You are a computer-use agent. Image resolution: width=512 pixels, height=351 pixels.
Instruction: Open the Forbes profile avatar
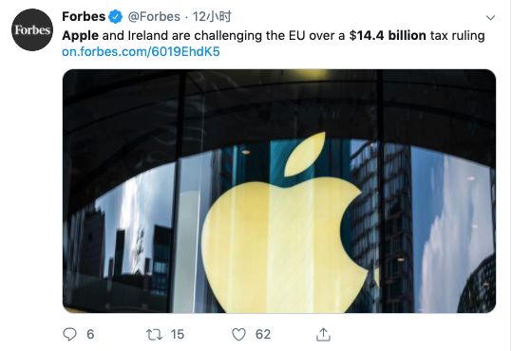(32, 29)
